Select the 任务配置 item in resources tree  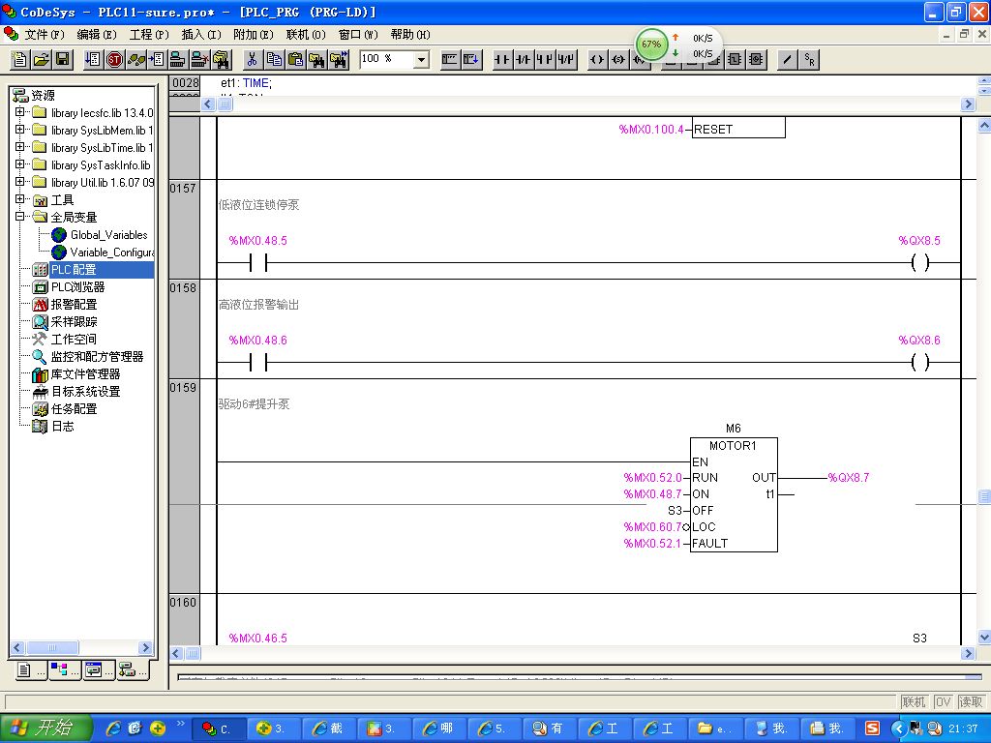(74, 409)
